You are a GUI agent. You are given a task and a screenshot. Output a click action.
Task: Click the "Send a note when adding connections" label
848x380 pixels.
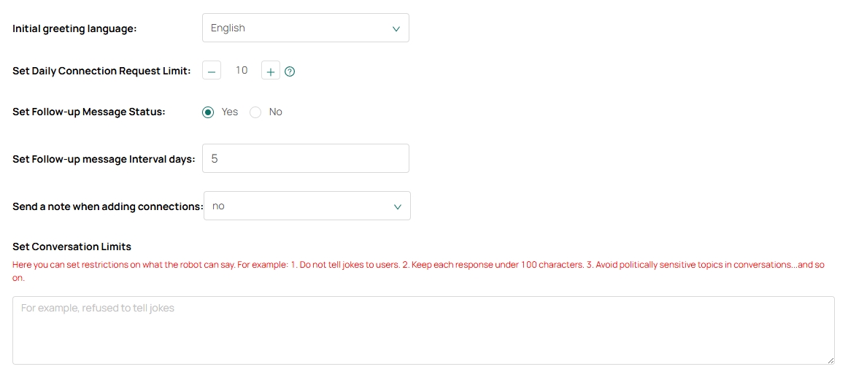(x=107, y=206)
